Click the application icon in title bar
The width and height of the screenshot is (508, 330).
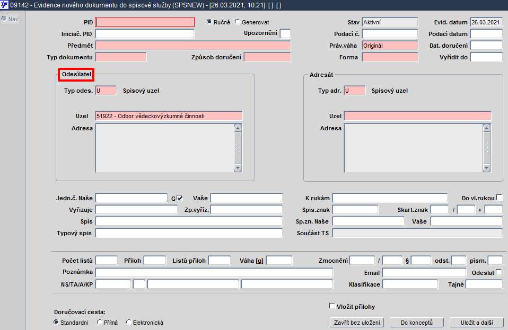point(5,5)
